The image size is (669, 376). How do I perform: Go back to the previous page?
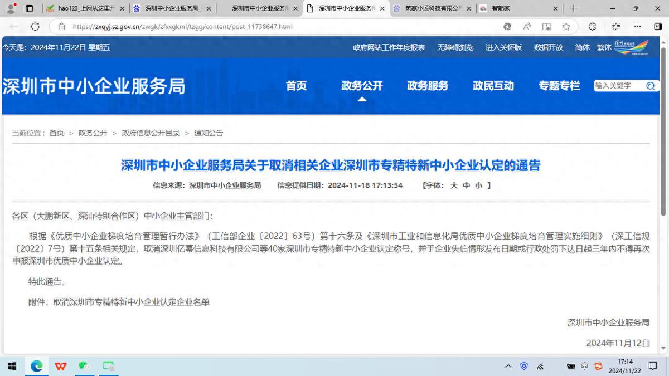13,26
